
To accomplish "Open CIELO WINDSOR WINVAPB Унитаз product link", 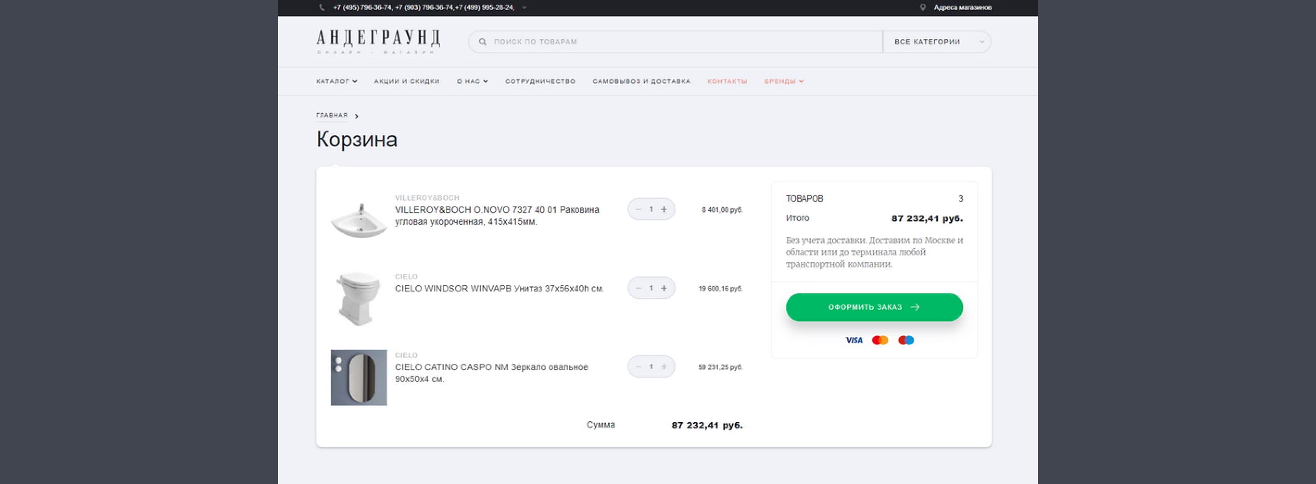I will (x=499, y=289).
